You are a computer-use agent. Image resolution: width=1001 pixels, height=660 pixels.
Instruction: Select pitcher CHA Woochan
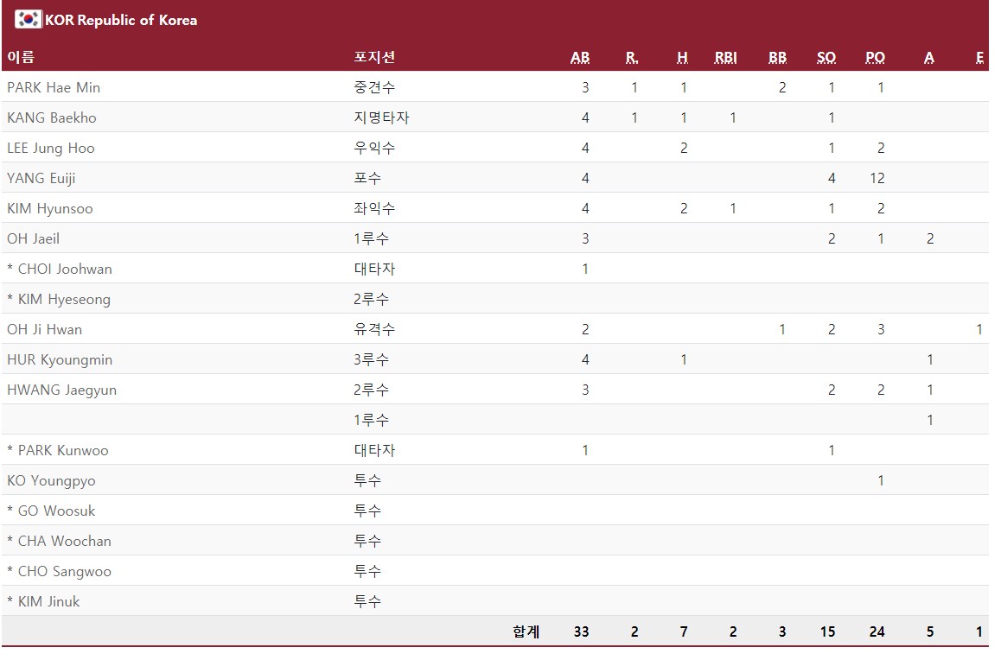(x=60, y=542)
